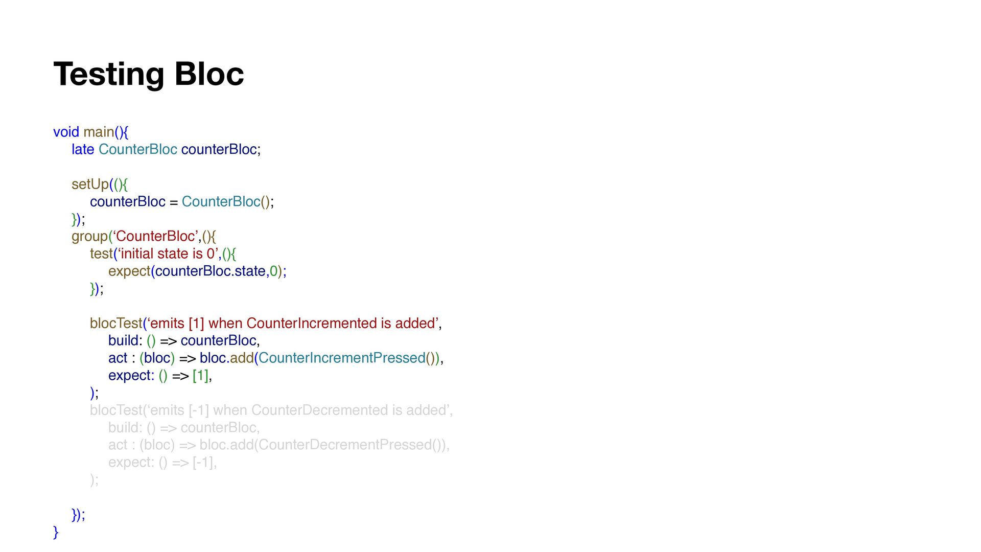
Task: Click the final closing brace of main
Action: (x=56, y=532)
